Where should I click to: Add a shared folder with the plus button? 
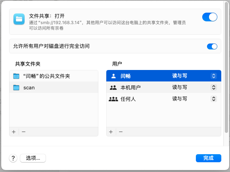tap(14, 132)
